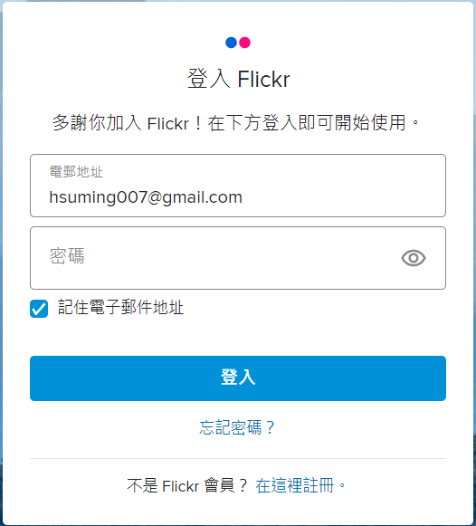Click the 登入 Flickr heading
This screenshot has width=476, height=526.
[x=238, y=79]
